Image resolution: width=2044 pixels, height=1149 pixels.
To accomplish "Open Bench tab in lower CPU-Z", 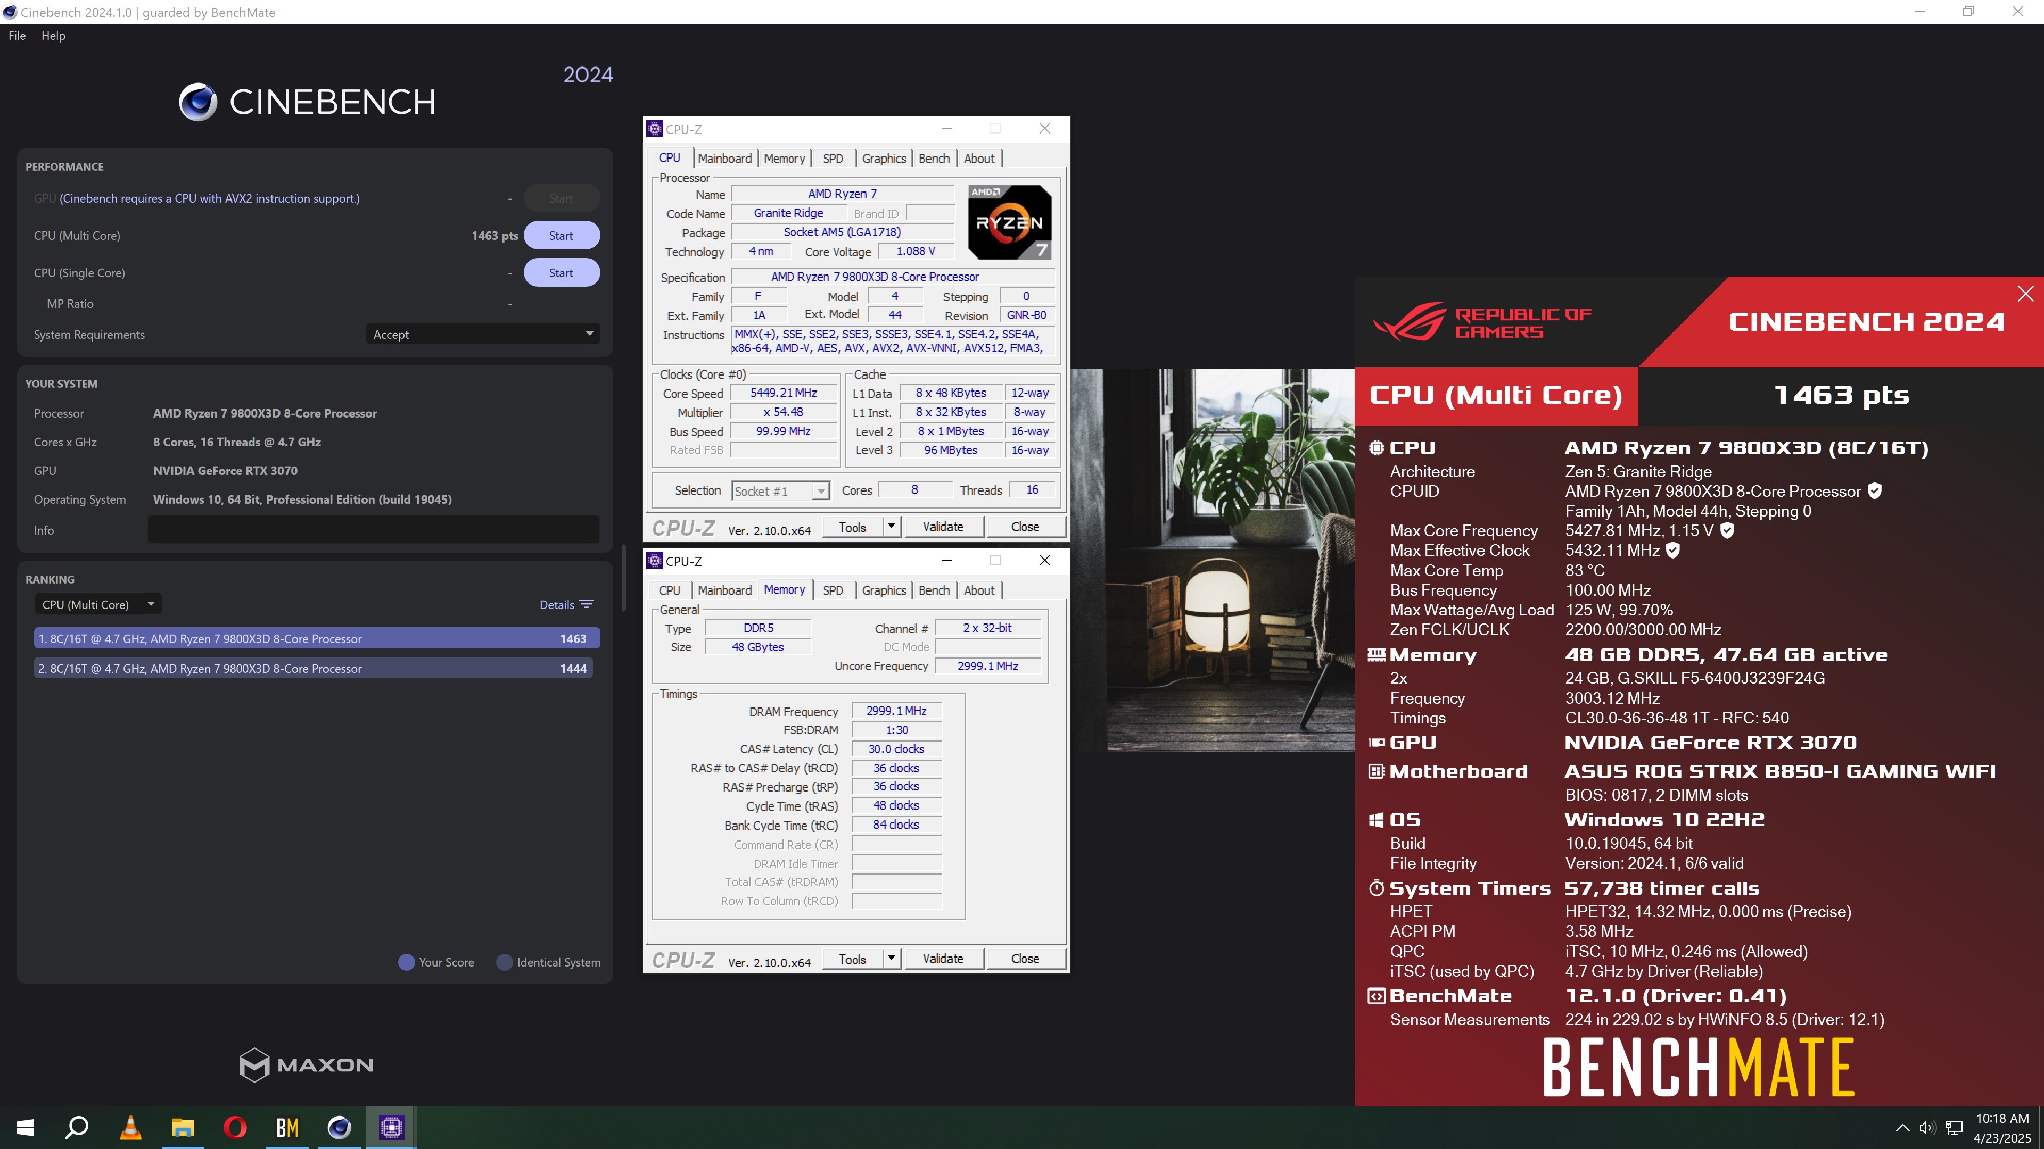I will click(x=934, y=590).
